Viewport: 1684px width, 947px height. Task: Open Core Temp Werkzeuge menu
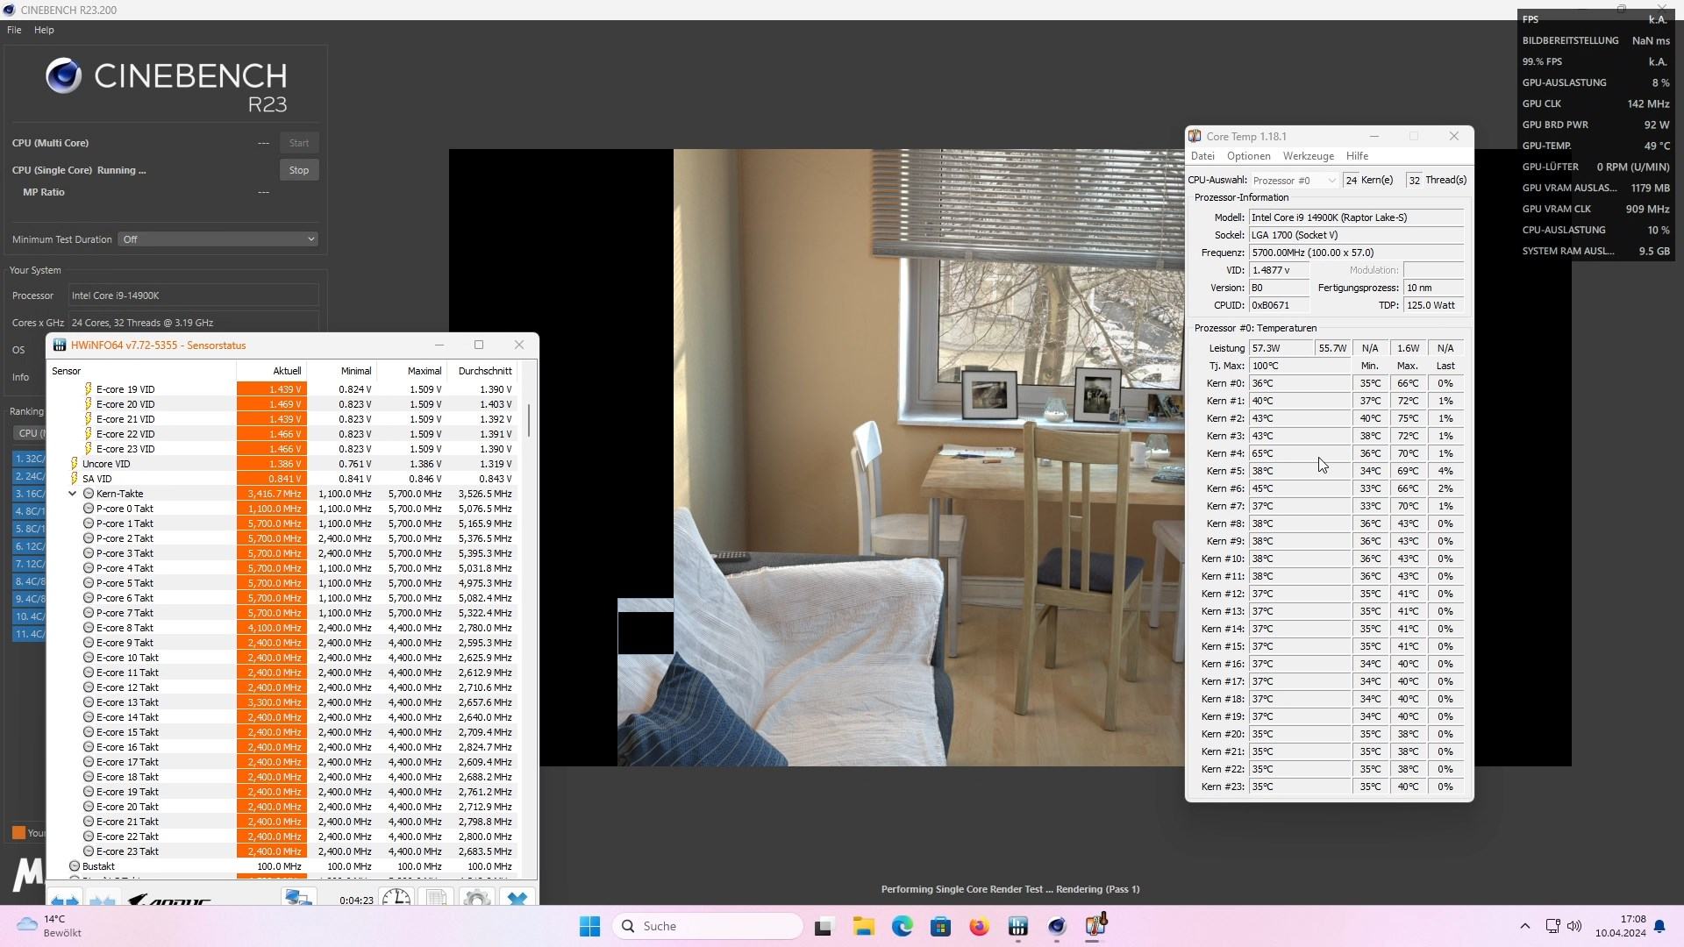coord(1308,156)
